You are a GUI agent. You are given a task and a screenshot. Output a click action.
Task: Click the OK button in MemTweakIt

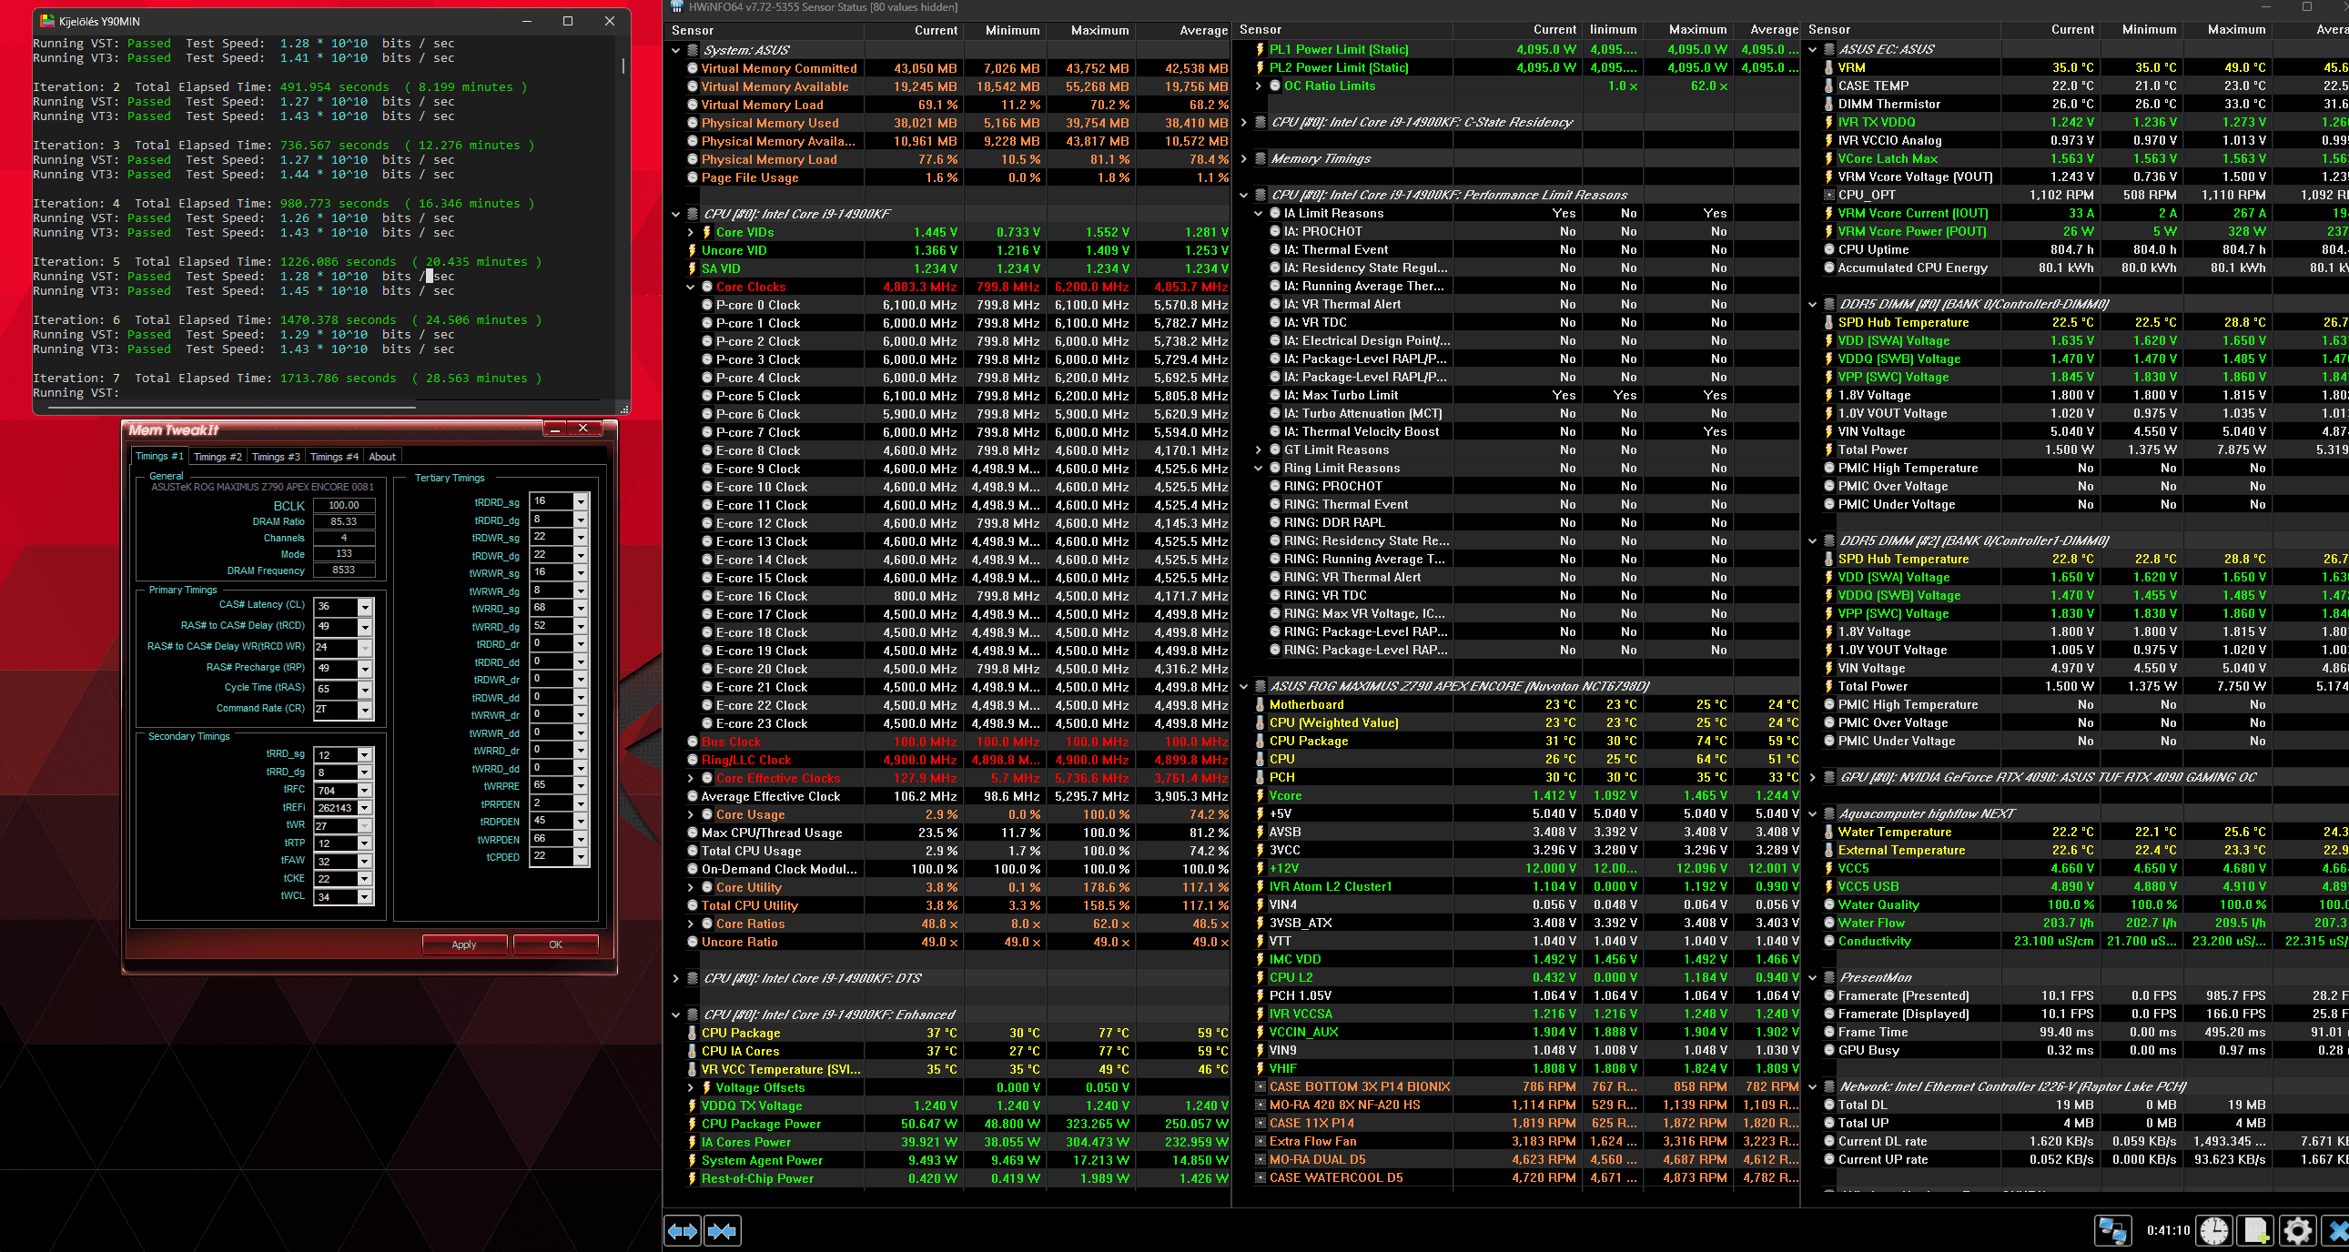[x=555, y=944]
